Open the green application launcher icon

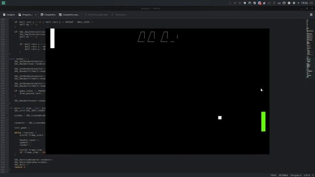3,3
